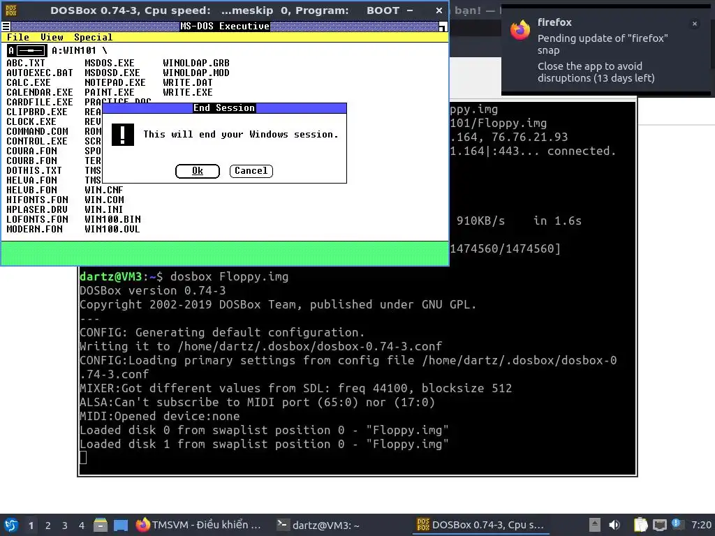The height and width of the screenshot is (536, 715).
Task: Select the drive A icon
Action: click(27, 50)
